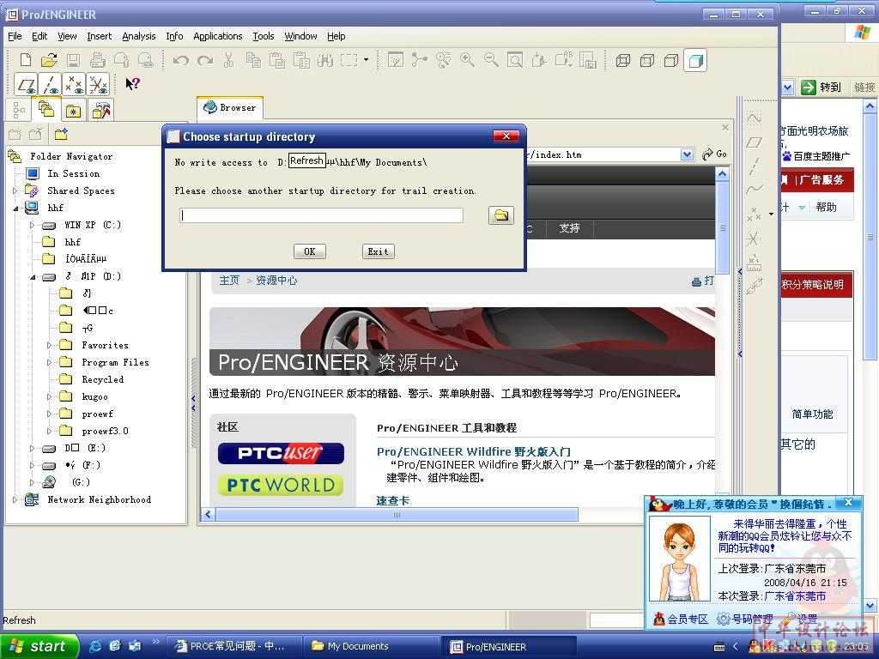
Task: Paste with the clipboard icon
Action: [x=277, y=60]
